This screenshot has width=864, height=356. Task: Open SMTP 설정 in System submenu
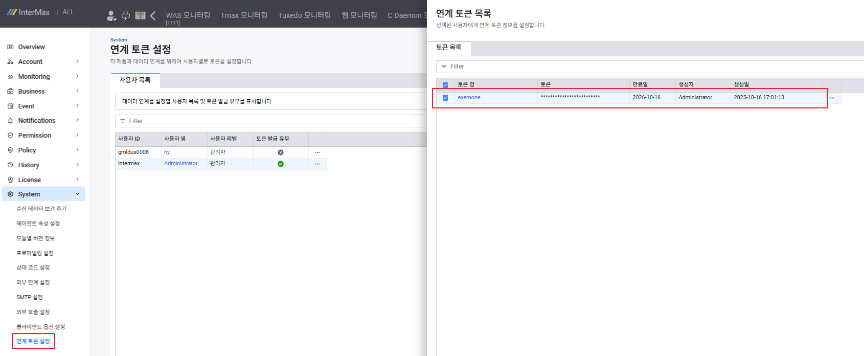(x=30, y=297)
